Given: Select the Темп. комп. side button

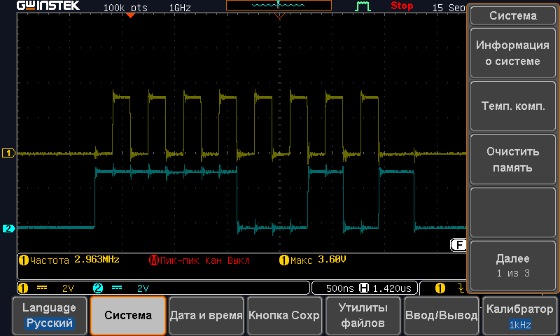Looking at the screenshot, I should click(x=513, y=106).
